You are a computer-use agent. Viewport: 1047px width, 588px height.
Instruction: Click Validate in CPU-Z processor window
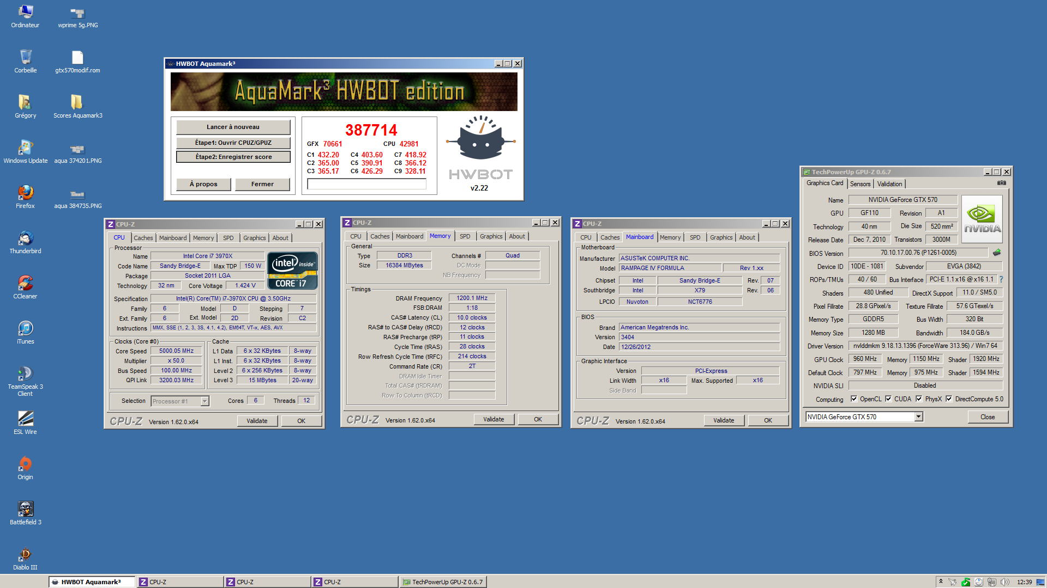coord(257,421)
